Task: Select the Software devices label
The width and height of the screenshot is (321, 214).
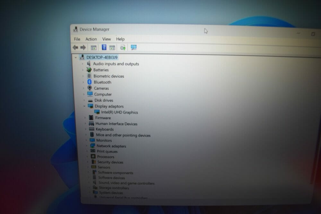Action: pyautogui.click(x=112, y=178)
